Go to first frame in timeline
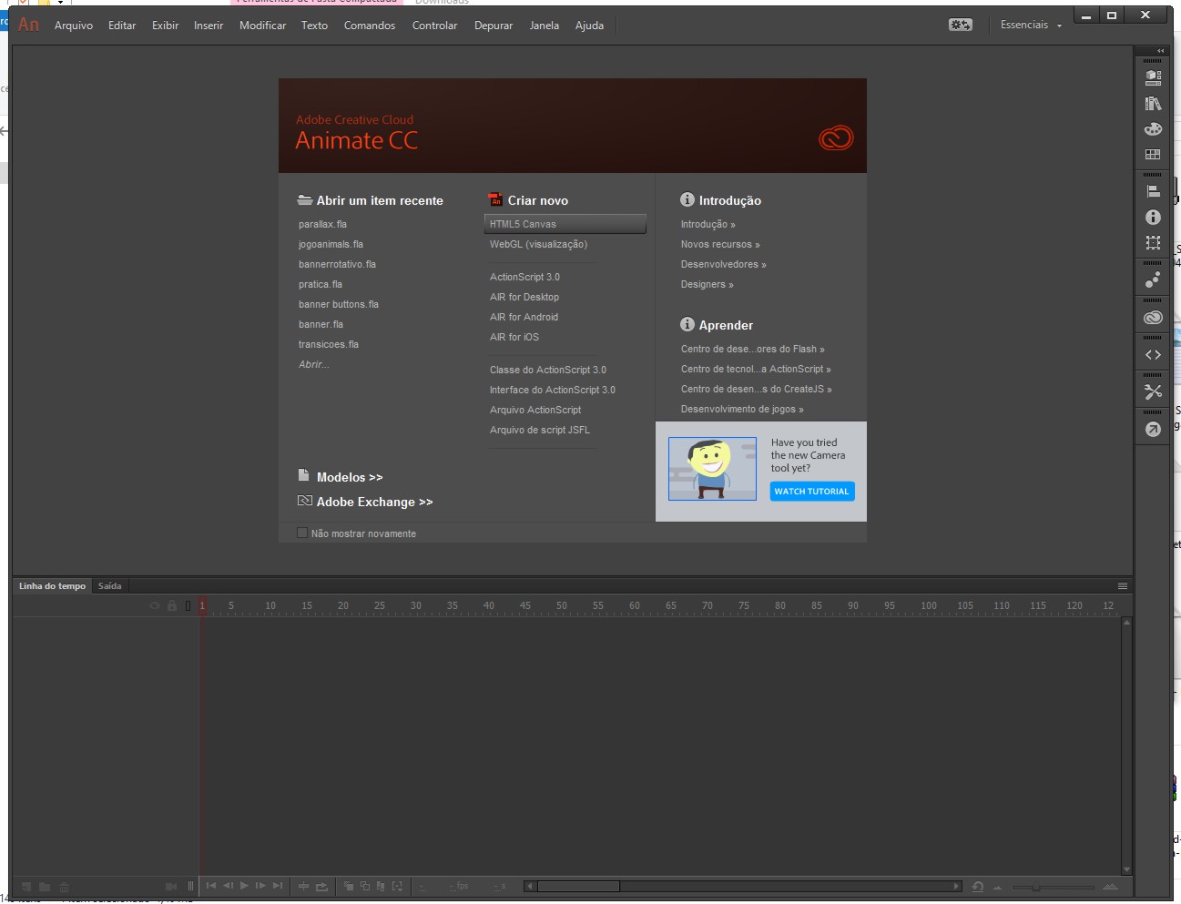Viewport: 1181px width, 904px height. tap(211, 886)
